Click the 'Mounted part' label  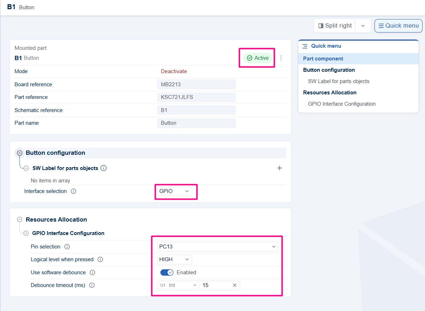(x=30, y=48)
